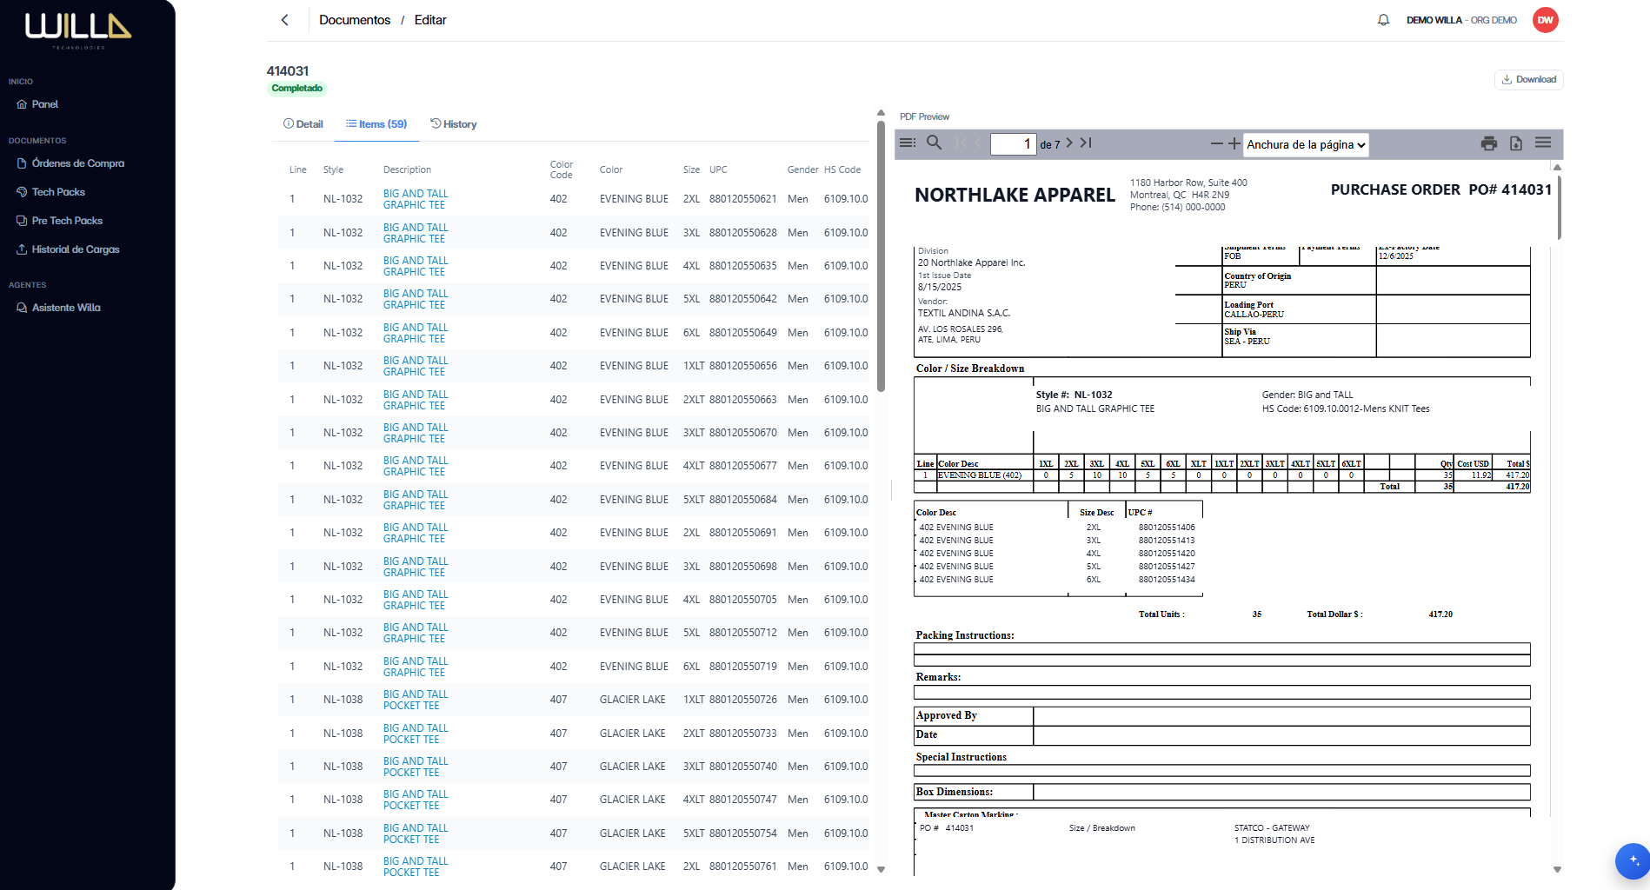
Task: Click the notifications bell icon
Action: click(x=1383, y=20)
